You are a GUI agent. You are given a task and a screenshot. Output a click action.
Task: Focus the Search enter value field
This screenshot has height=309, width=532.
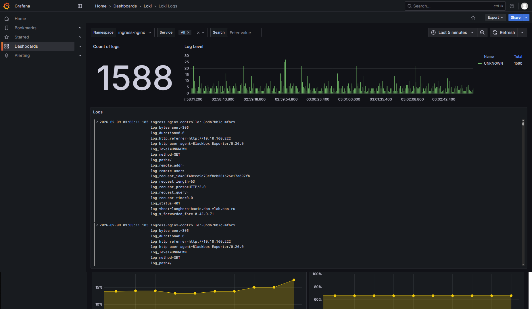point(244,33)
